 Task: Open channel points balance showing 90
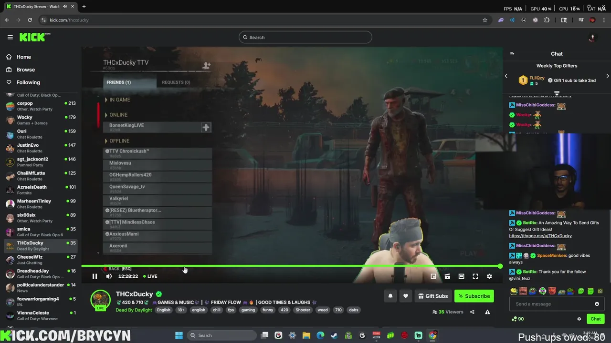(x=517, y=319)
